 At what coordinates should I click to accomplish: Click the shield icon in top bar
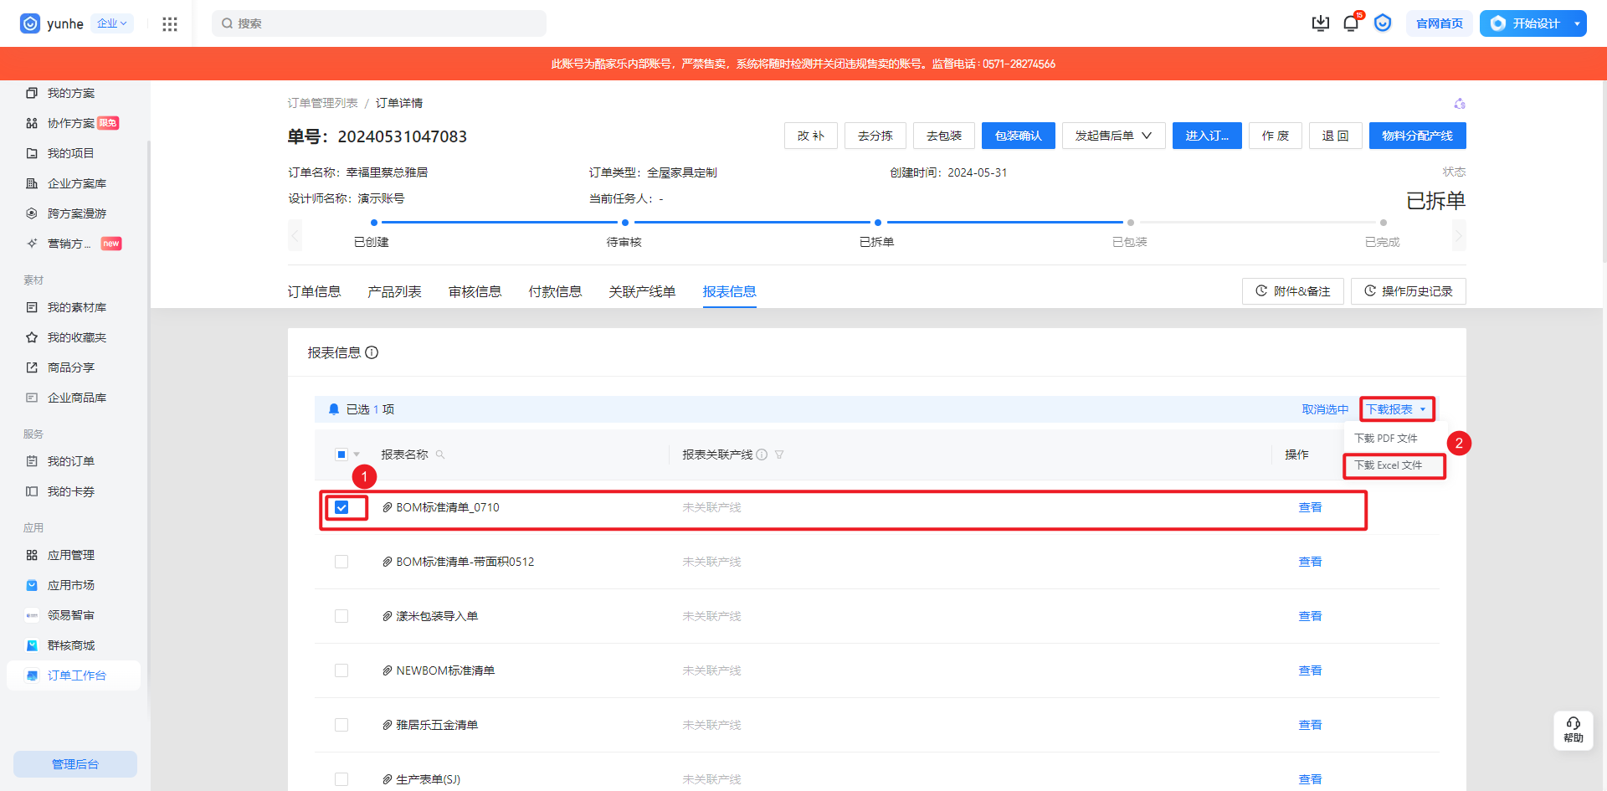(x=1383, y=23)
